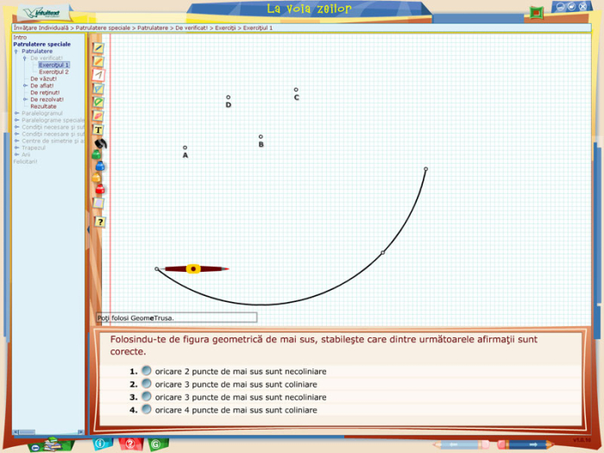Click the sidebar horizontal scrollbar right arrow
Screen dimensions: 604x453
click(x=81, y=431)
